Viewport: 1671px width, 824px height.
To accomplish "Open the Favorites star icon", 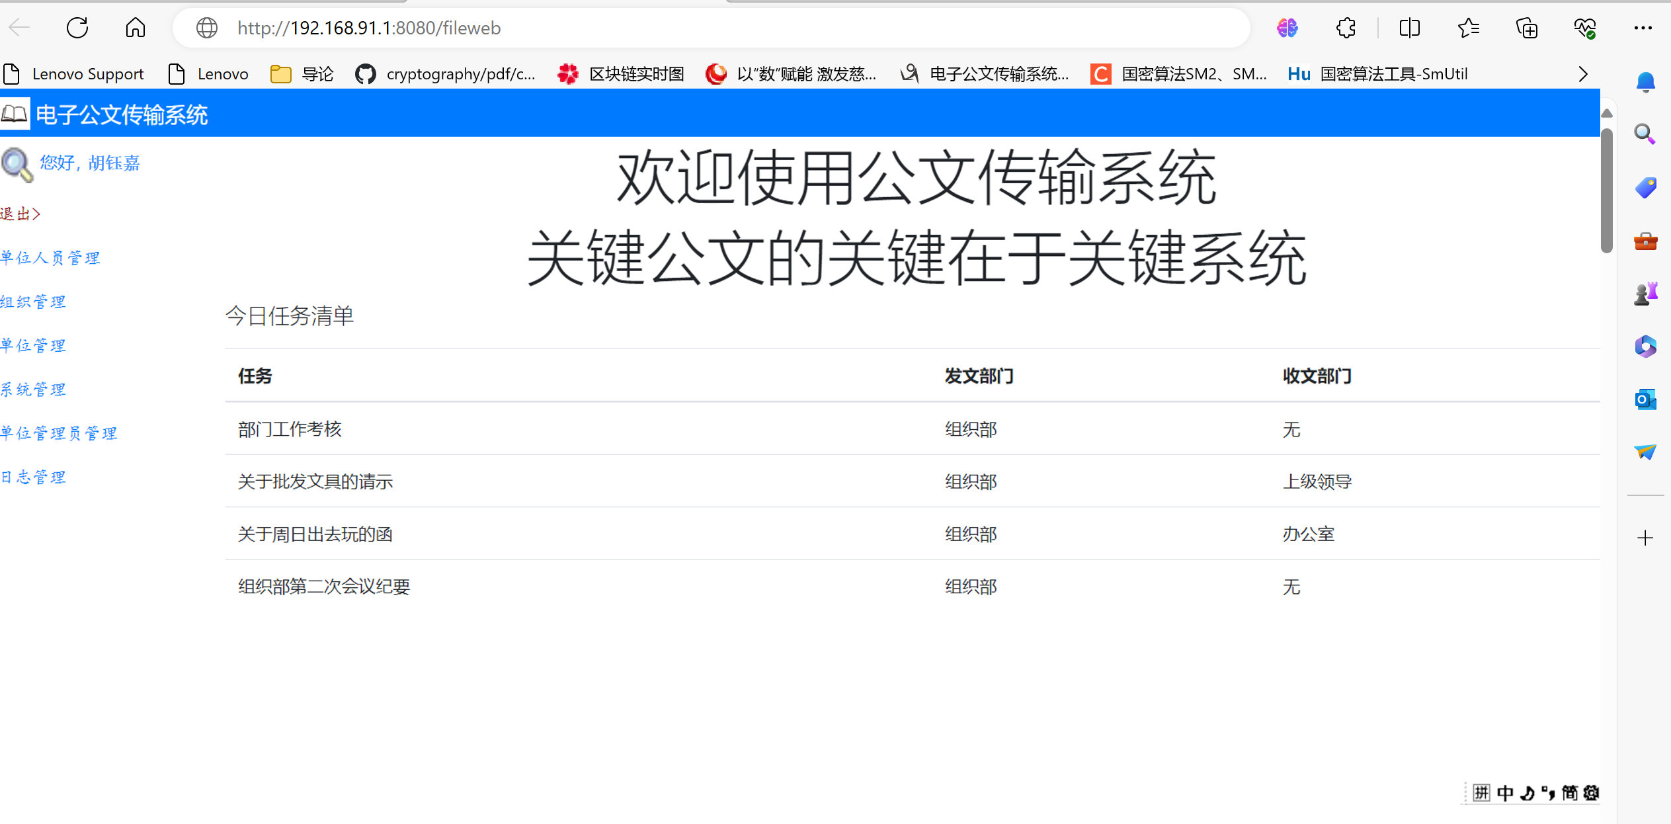I will pos(1468,28).
